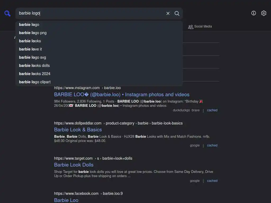Click "brave" engine label on Instagram result
Viewport: 271px width, 203px height.
(196, 110)
